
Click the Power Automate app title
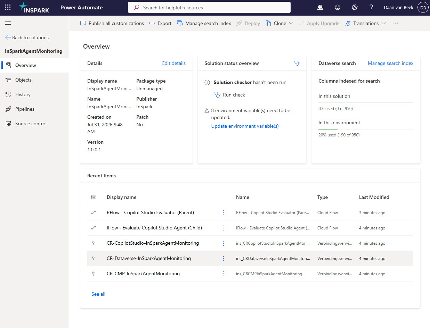click(x=82, y=7)
